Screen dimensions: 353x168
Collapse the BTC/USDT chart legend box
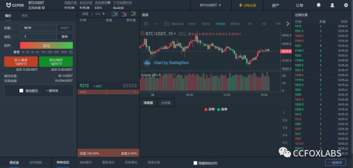[143, 34]
